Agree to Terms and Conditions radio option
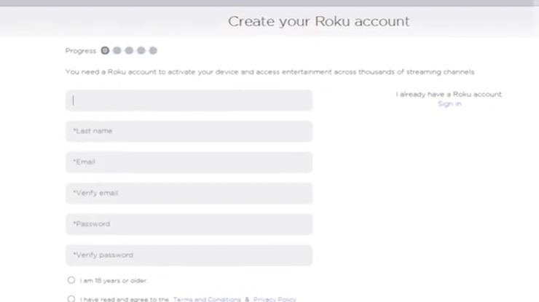 [71, 298]
